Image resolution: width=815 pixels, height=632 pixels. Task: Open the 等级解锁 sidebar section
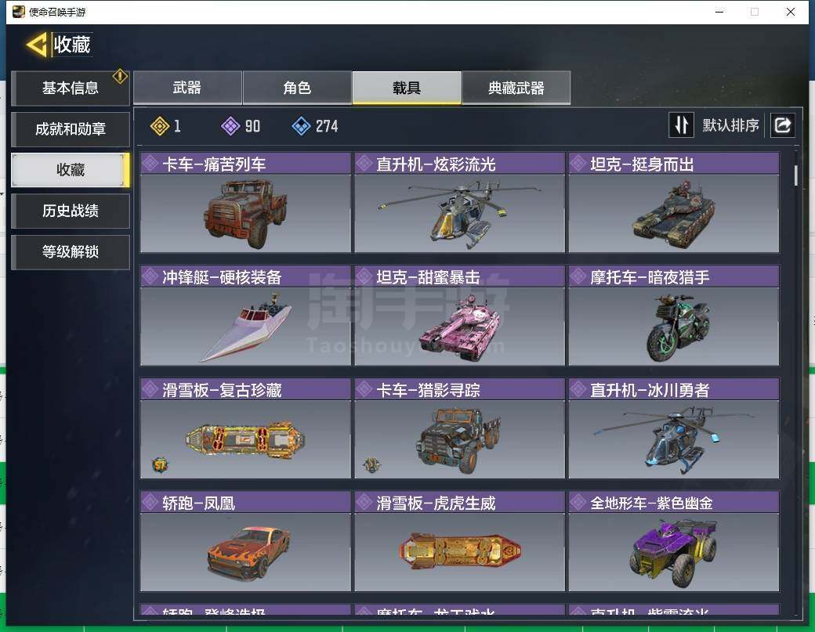point(71,252)
